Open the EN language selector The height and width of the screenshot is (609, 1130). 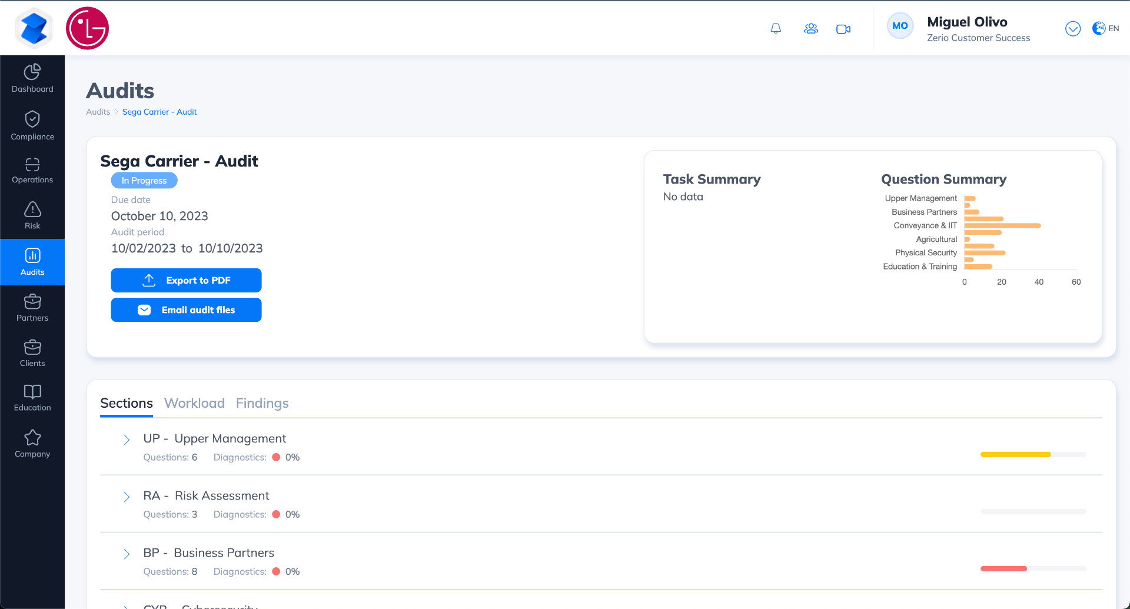(1105, 28)
